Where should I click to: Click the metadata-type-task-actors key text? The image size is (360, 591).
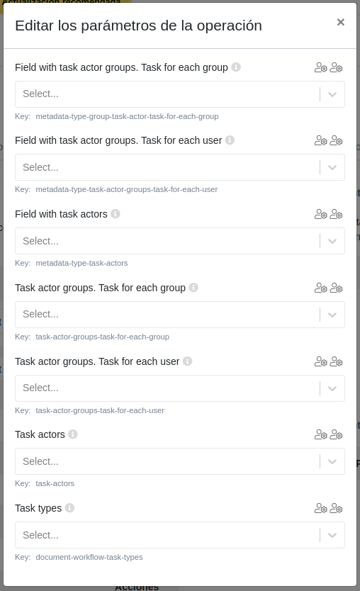[x=81, y=263]
